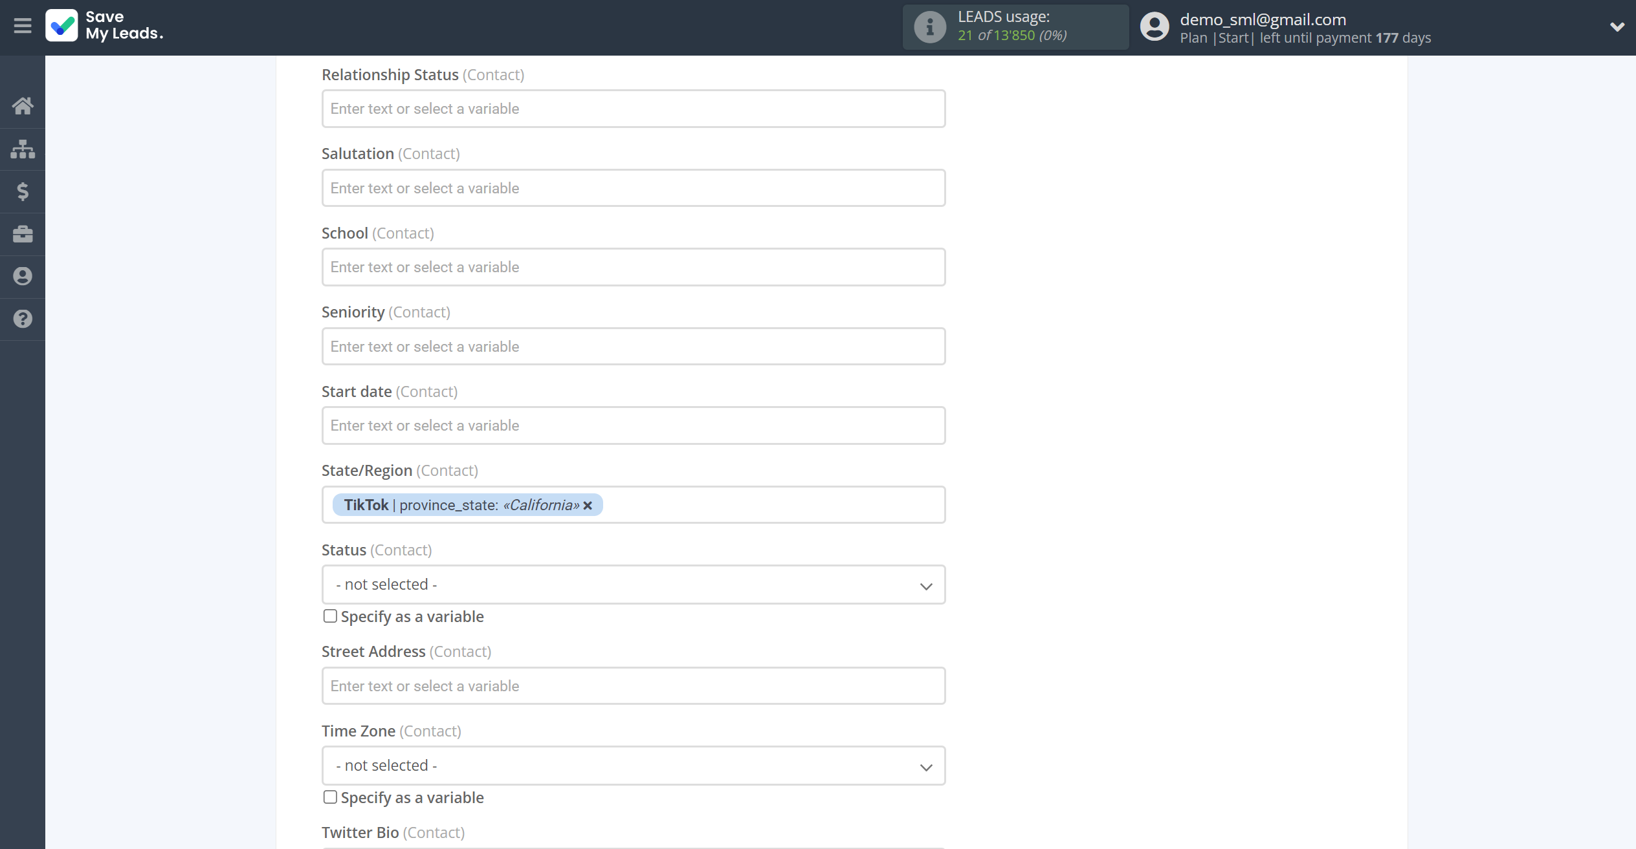This screenshot has width=1636, height=849.
Task: Click the Save My Leads home icon
Action: coord(23,106)
